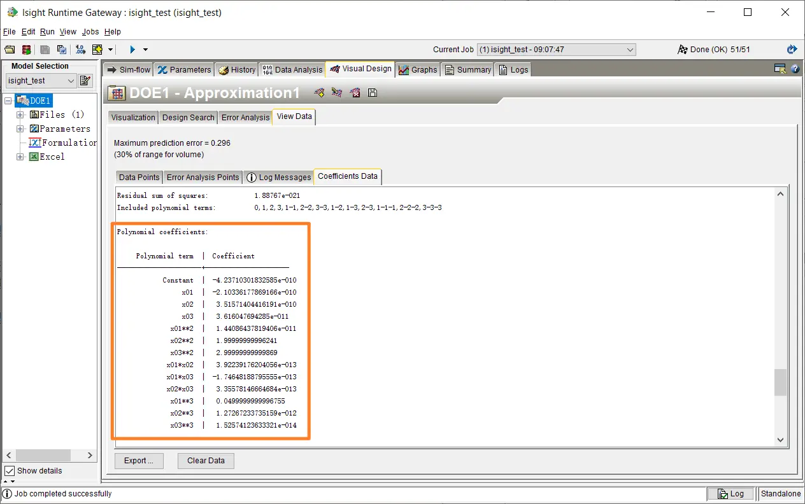Click the blue refresh arrow icon
The image size is (805, 504).
pos(792,50)
